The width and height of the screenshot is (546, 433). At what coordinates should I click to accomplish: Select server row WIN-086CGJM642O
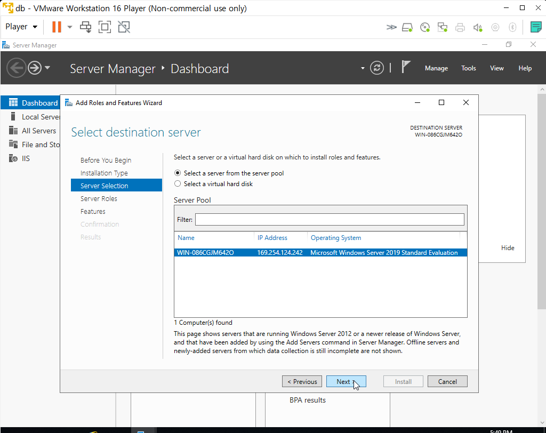tap(320, 253)
